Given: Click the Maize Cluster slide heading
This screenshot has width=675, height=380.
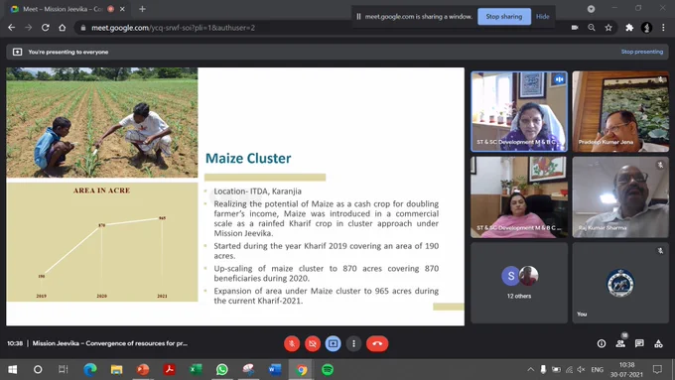Looking at the screenshot, I should (248, 158).
